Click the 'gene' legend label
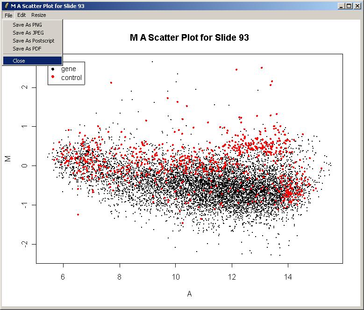This screenshot has width=364, height=310. tap(68, 69)
